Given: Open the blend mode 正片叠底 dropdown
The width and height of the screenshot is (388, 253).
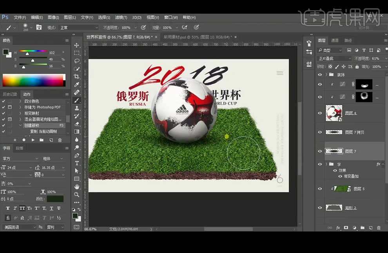Looking at the screenshot, I should pyautogui.click(x=334, y=59).
